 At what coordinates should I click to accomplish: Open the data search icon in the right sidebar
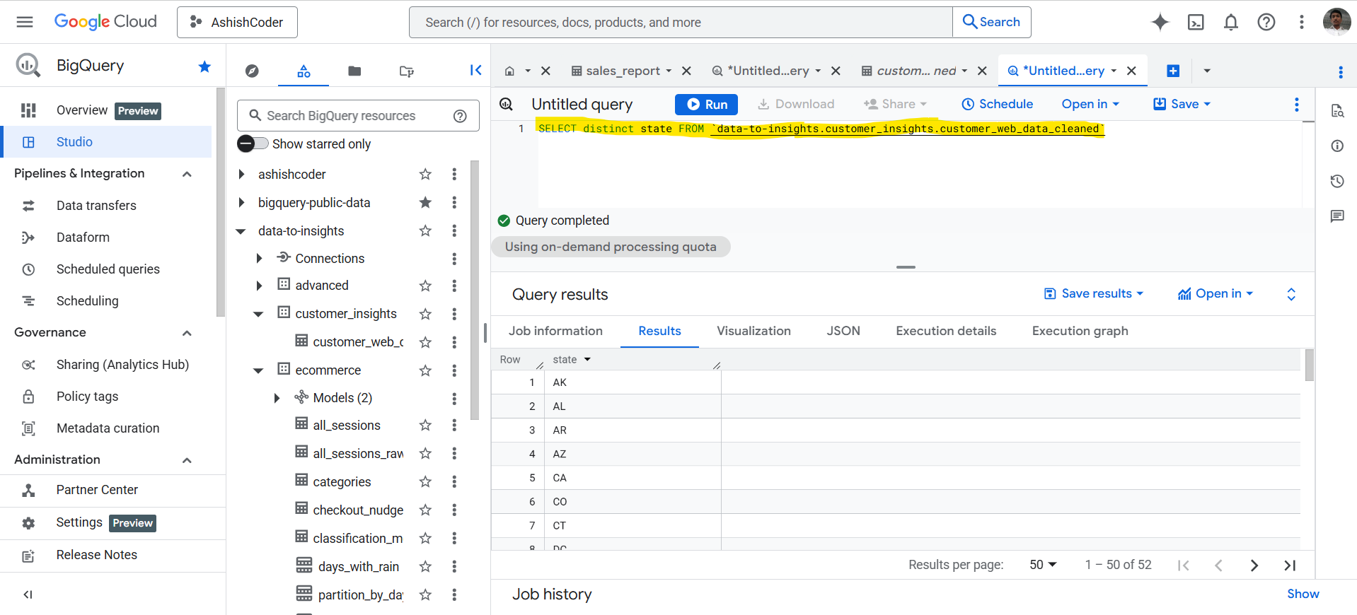[x=1336, y=110]
